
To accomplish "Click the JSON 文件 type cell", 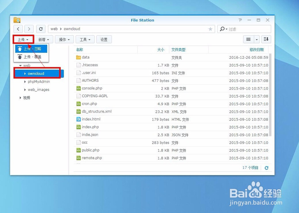I will (x=180, y=135).
